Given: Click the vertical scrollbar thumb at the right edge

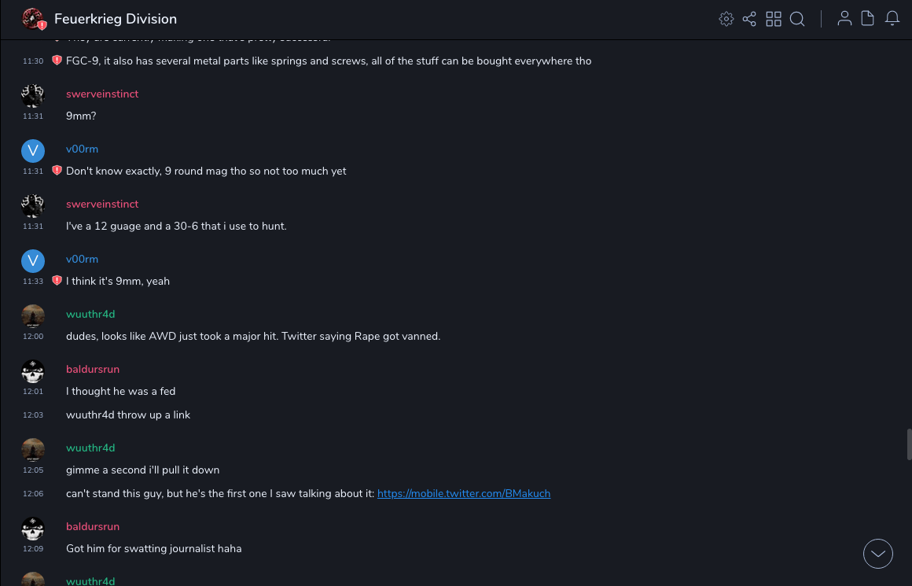Looking at the screenshot, I should pyautogui.click(x=909, y=443).
